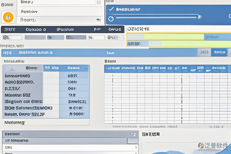Click the circle icon left of slider
The image size is (231, 154).
click(x=111, y=19)
